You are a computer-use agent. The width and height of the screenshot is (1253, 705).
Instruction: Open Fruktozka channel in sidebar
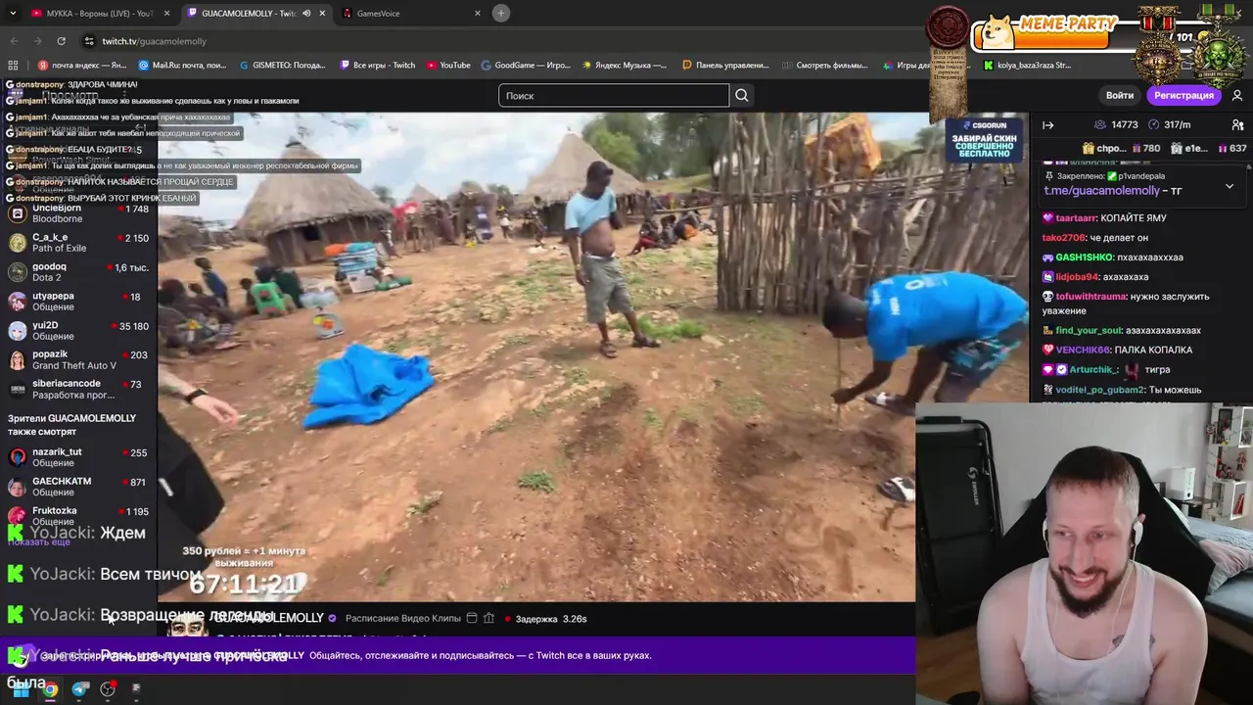tap(78, 516)
